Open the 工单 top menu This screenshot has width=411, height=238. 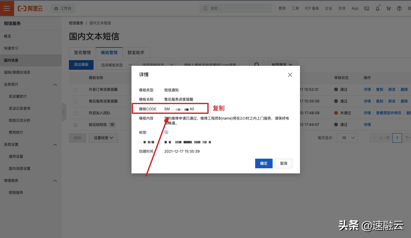coord(295,8)
